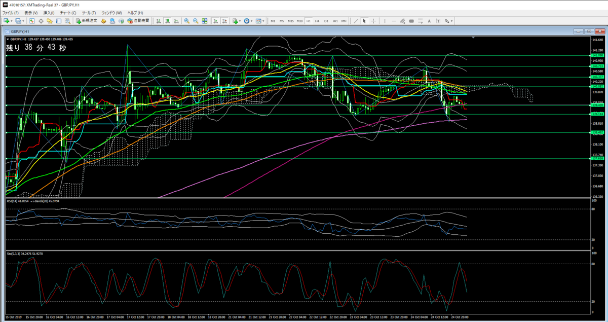The width and height of the screenshot is (608, 322).
Task: Switch chart to candlesticks type
Action: coord(167,21)
